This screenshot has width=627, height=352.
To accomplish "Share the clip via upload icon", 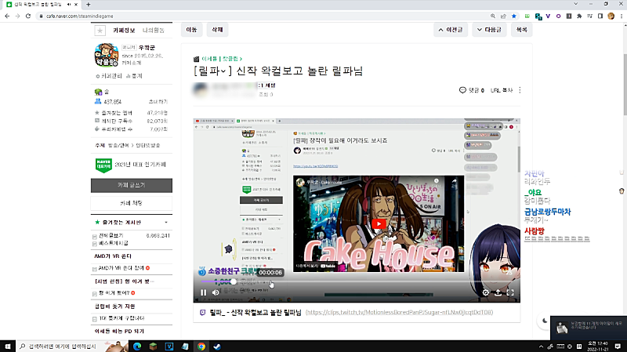I will click(498, 292).
